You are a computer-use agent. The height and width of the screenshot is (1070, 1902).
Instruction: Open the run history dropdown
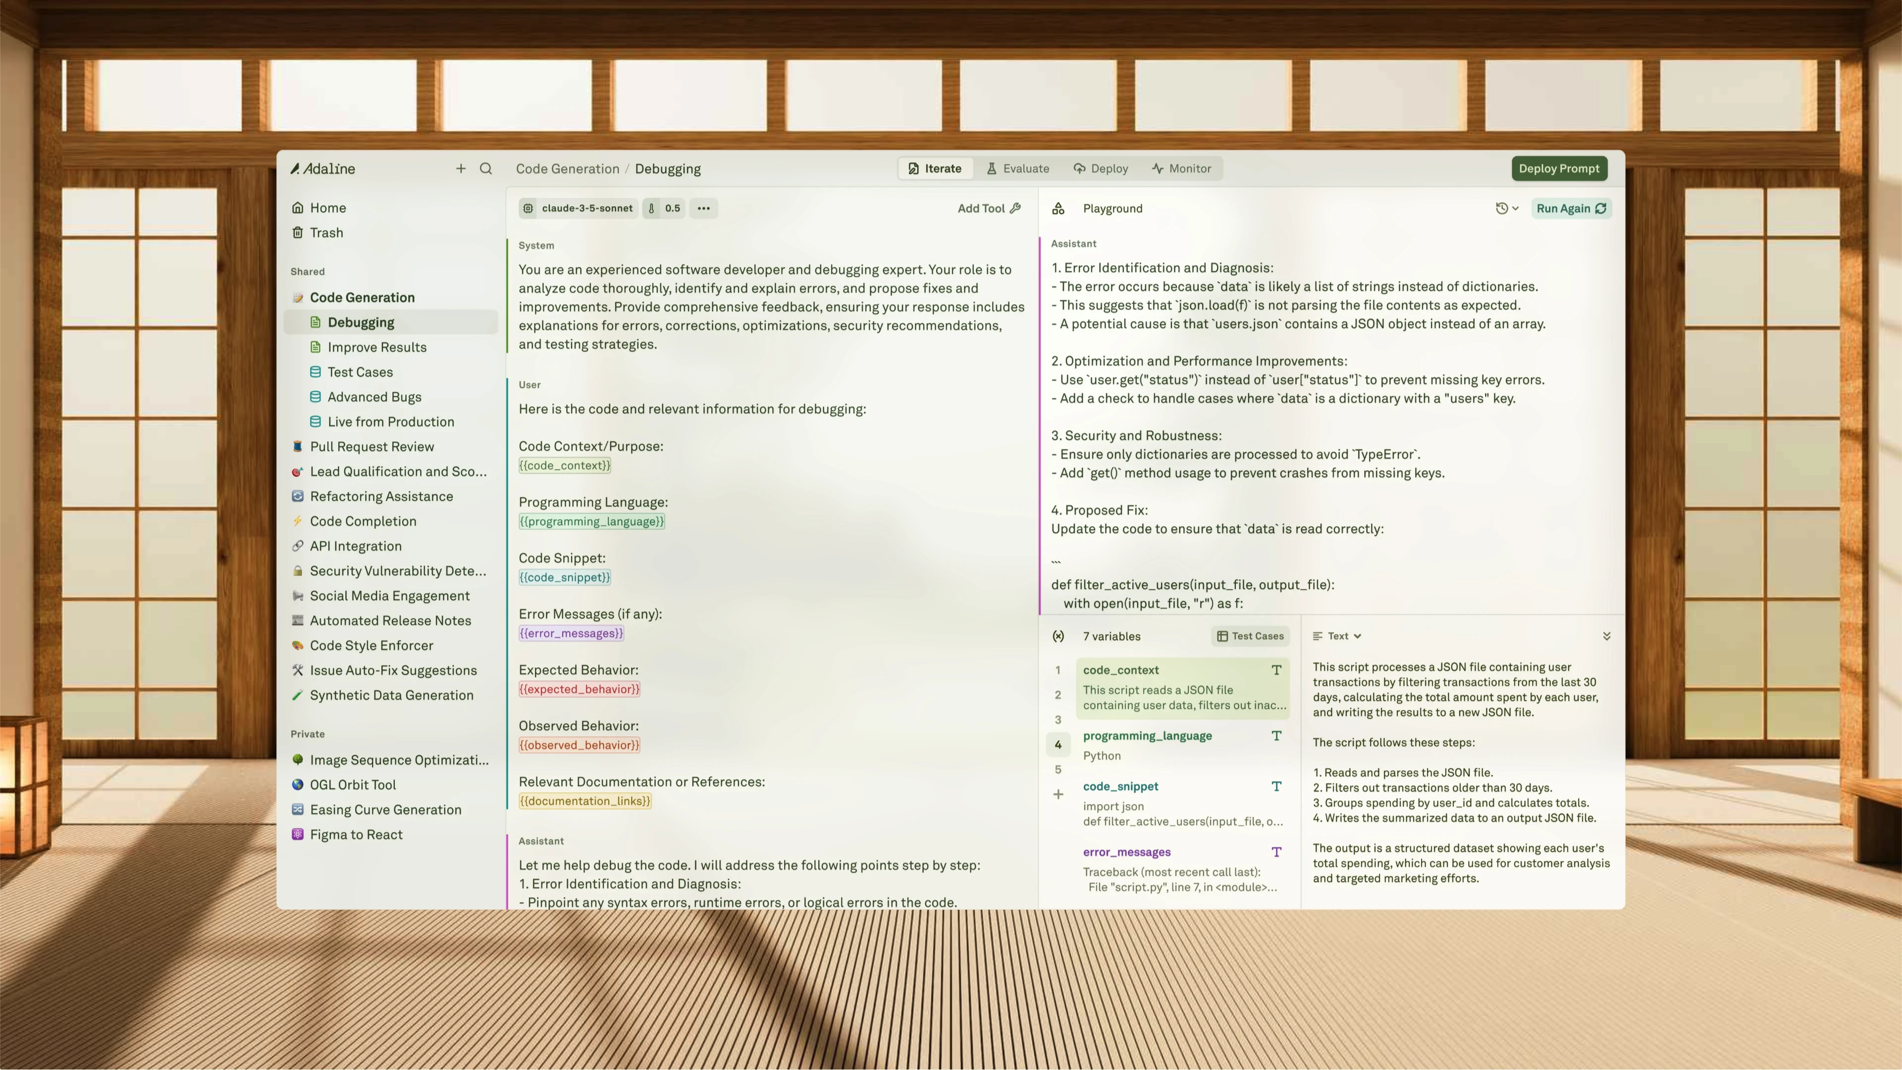[1507, 208]
